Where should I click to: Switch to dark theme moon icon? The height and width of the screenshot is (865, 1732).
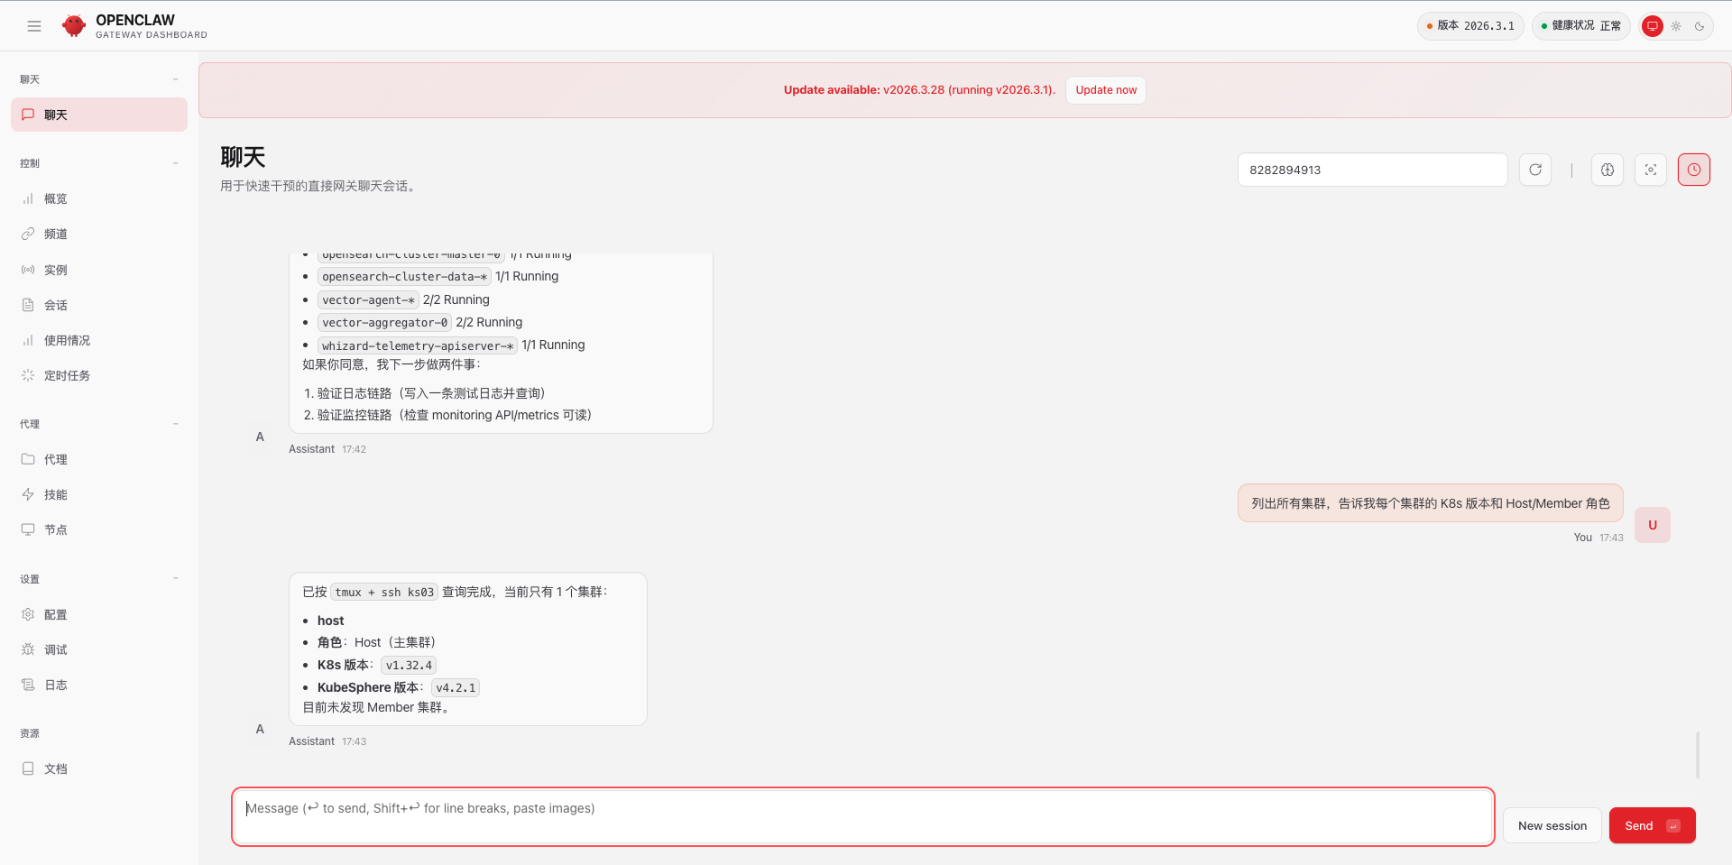1700,26
